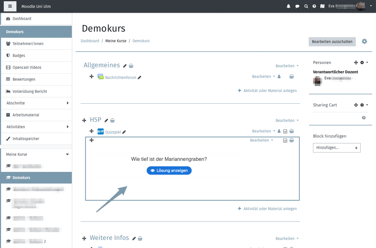Click the hamburger menu toggle button
The image size is (376, 248).
(10, 6)
